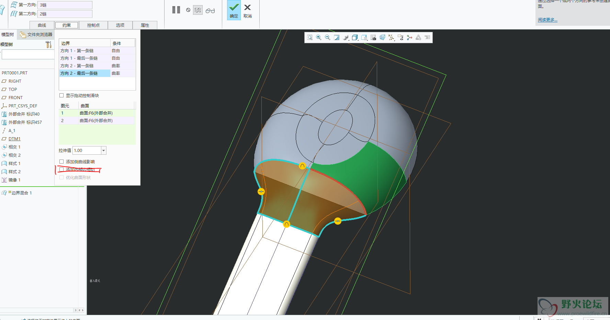
Task: Click the Pause feature icon
Action: click(176, 10)
